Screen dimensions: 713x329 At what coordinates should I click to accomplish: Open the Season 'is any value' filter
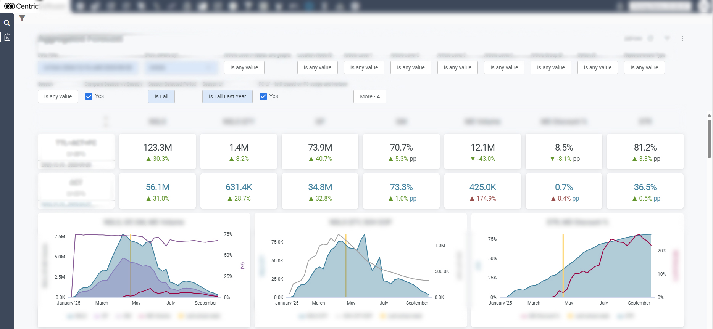pos(58,96)
